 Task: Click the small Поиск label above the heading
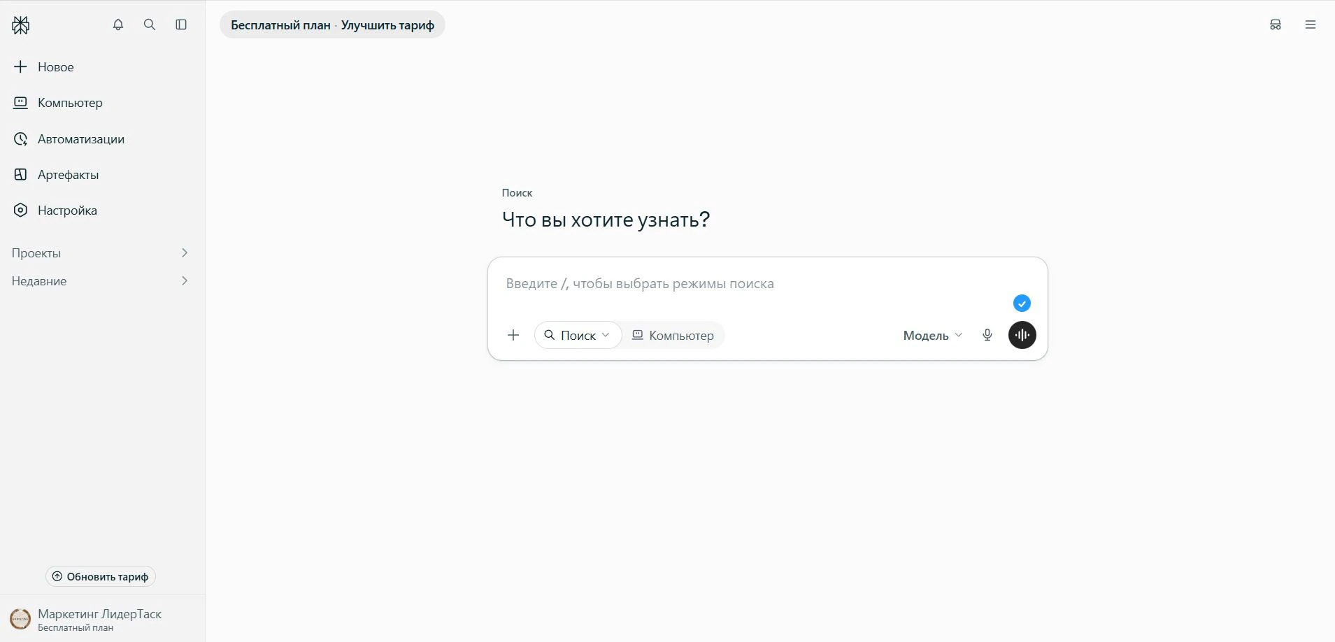517,193
